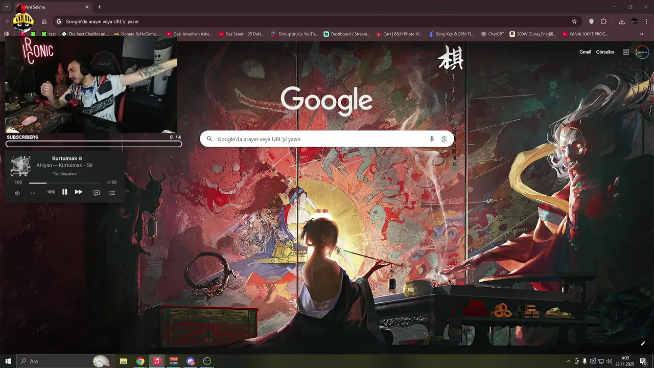This screenshot has height=368, width=654.
Task: Show hidden system tray icons
Action: (x=568, y=361)
